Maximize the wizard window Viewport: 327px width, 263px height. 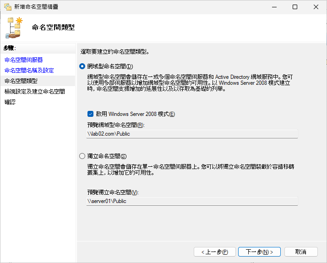295,7
